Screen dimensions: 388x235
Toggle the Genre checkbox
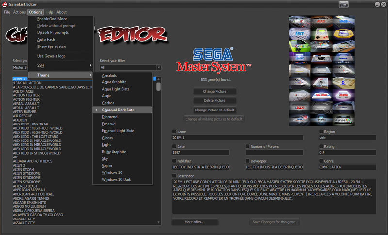(x=321, y=161)
